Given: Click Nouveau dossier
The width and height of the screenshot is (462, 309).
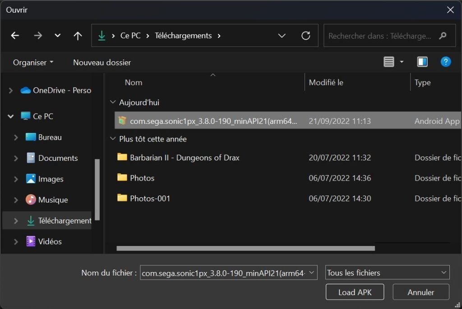Looking at the screenshot, I should point(102,63).
